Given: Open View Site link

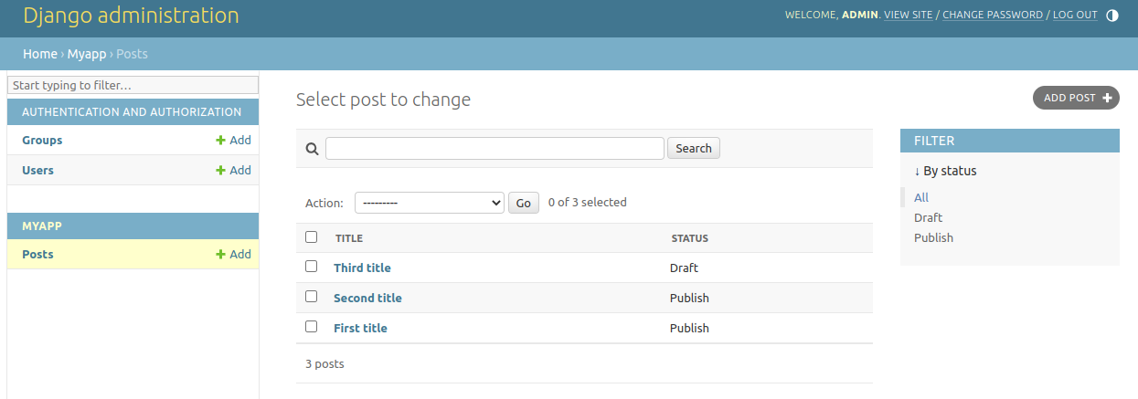Looking at the screenshot, I should 909,15.
